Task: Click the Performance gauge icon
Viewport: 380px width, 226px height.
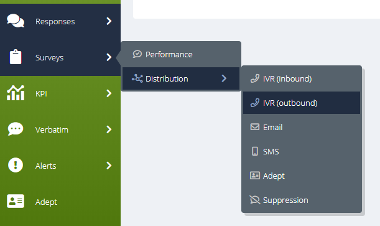Action: pyautogui.click(x=137, y=54)
